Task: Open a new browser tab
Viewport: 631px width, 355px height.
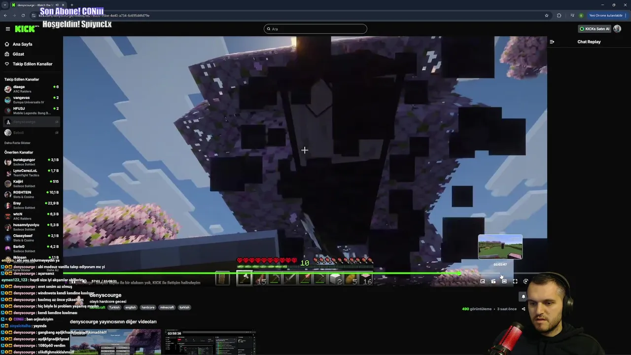Action: tap(72, 5)
